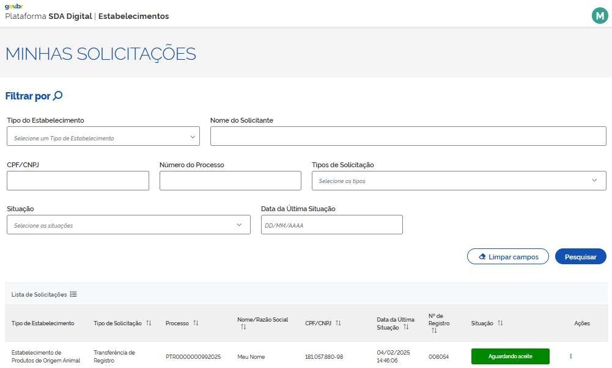Sort by Tipo de Solicitação column arrows

pyautogui.click(x=149, y=323)
